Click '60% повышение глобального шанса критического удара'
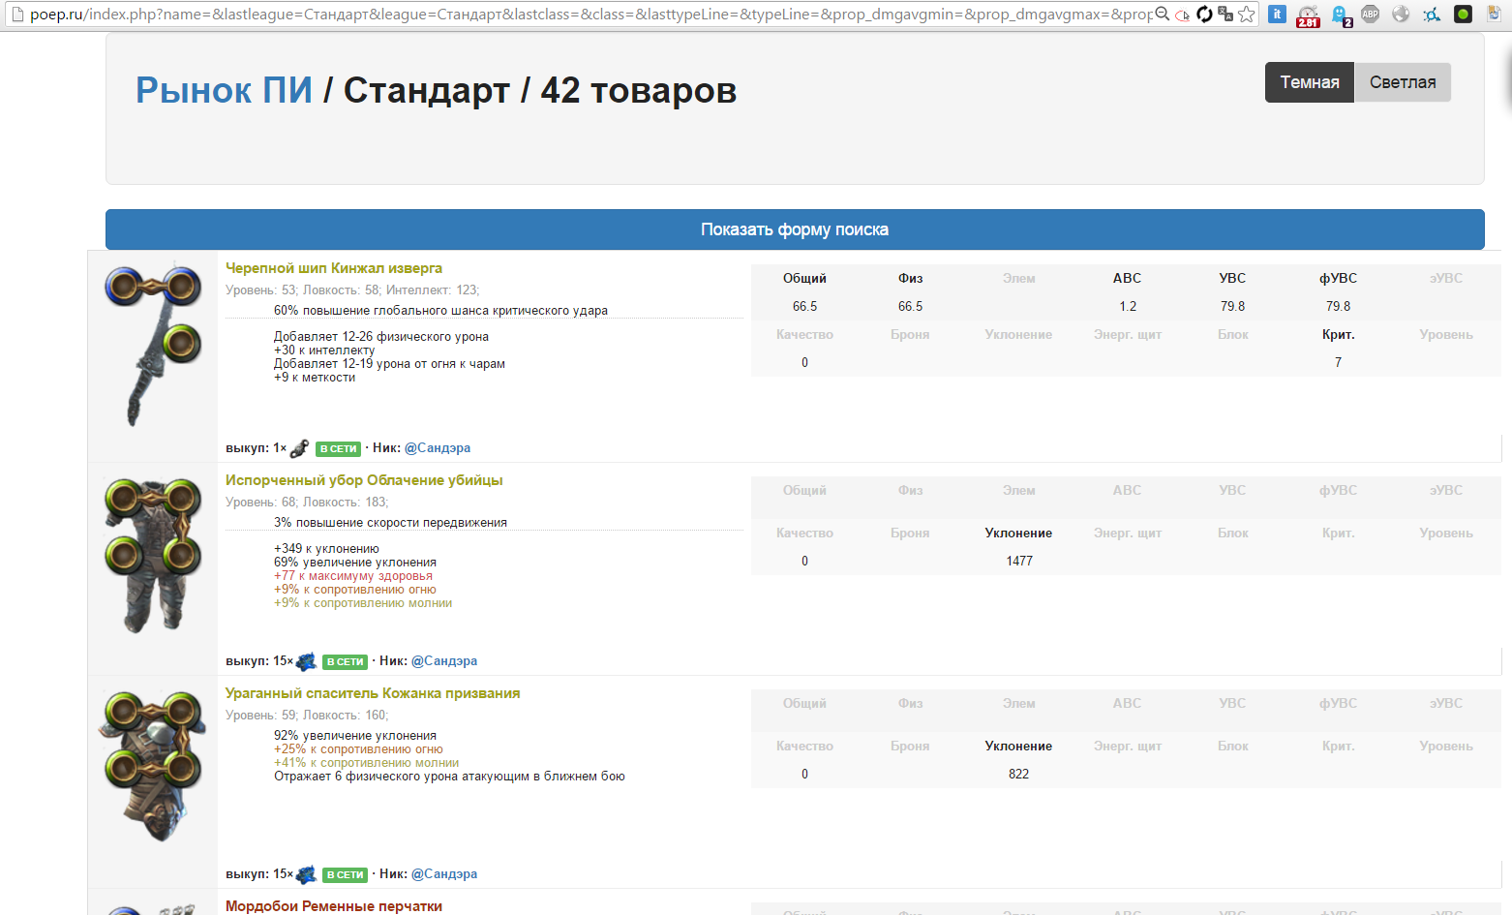This screenshot has height=915, width=1512. [440, 311]
